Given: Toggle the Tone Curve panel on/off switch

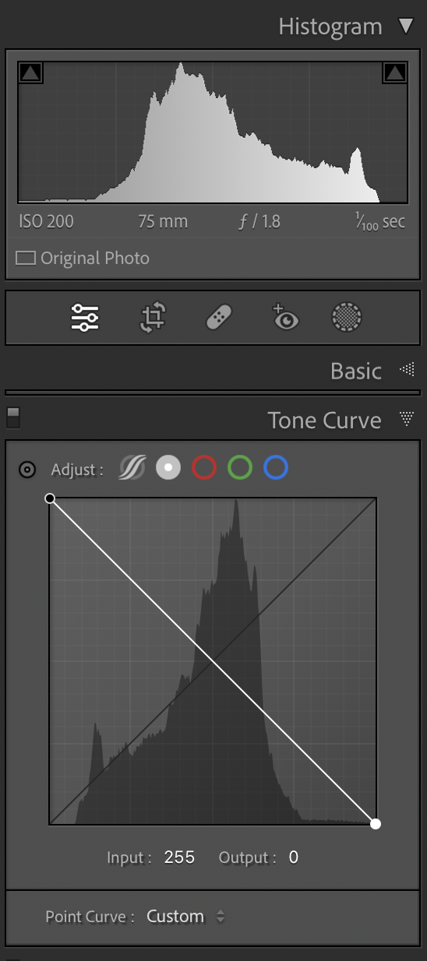Looking at the screenshot, I should tap(12, 417).
